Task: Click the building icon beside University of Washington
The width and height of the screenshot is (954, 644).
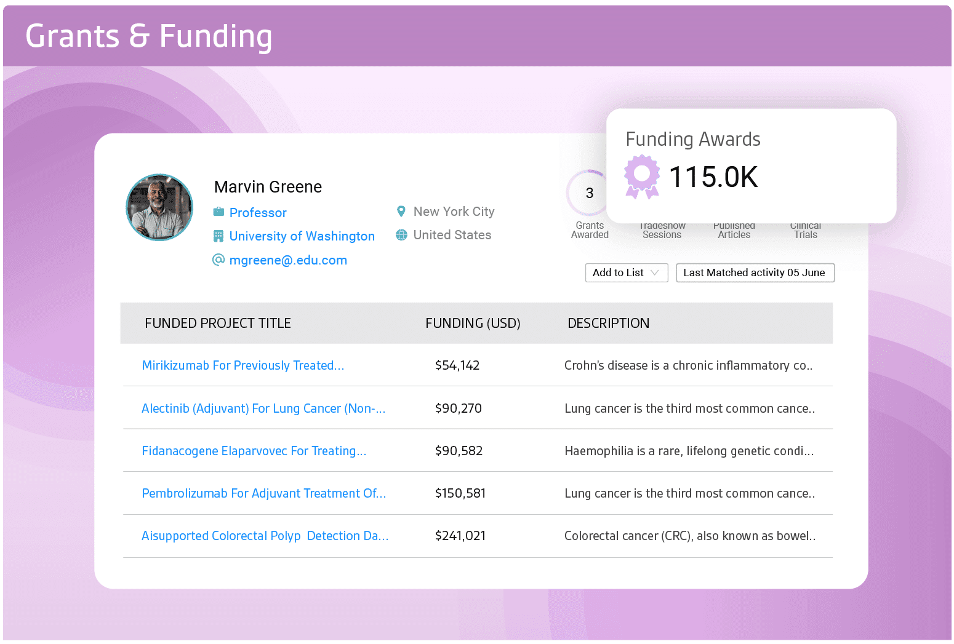Action: click(218, 236)
